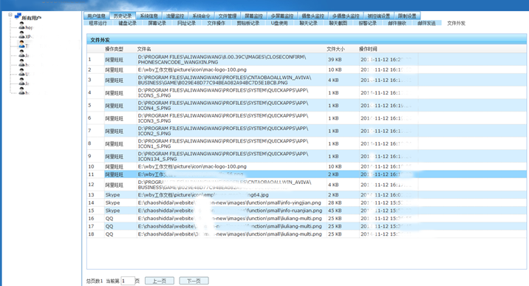Click the avatar icon beside user hop
Viewport: 529px width, 286px height.
tap(21, 26)
